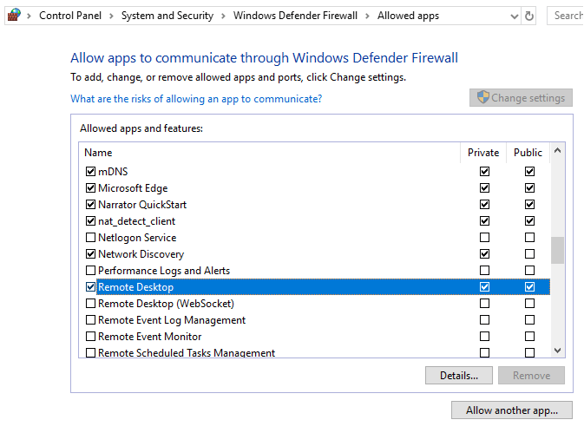Enable Remote Desktop (WebSocket) Public checkbox
584x433 pixels.
point(529,304)
